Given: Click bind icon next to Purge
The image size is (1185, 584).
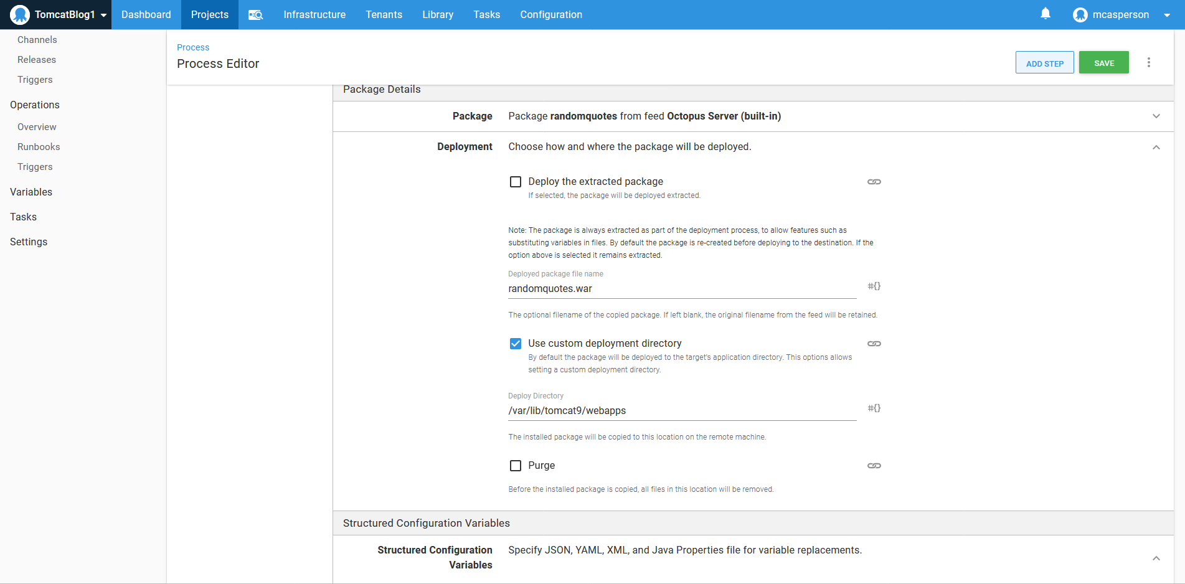Looking at the screenshot, I should point(874,466).
